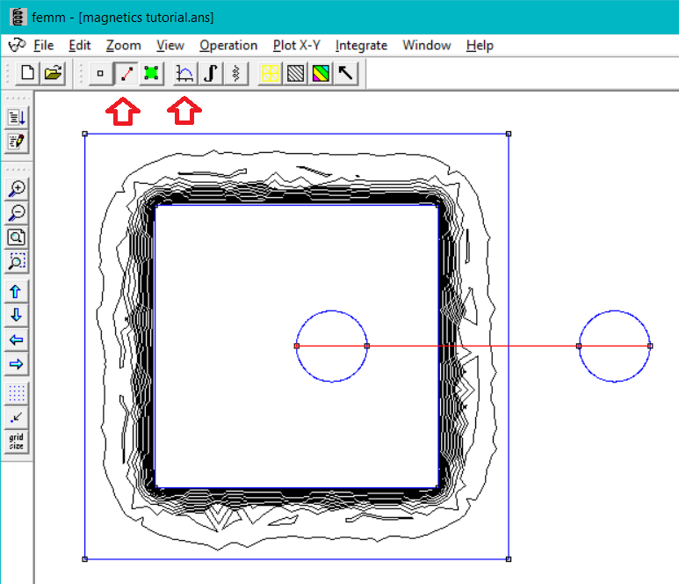The image size is (679, 584).
Task: Click red contour end node on right circle
Action: (x=650, y=346)
